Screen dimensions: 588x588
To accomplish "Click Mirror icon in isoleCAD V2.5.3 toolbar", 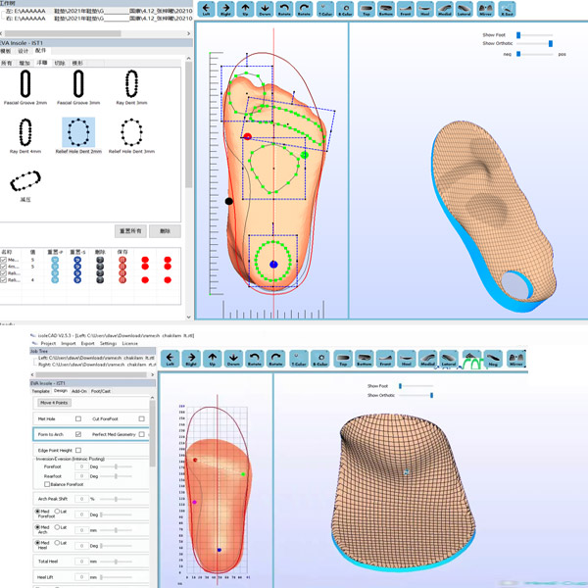I will point(516,359).
